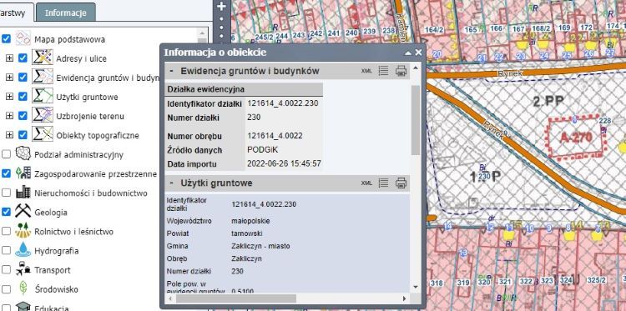Click the Obiekty topograficzne layer icon
The image size is (626, 311).
(43, 134)
